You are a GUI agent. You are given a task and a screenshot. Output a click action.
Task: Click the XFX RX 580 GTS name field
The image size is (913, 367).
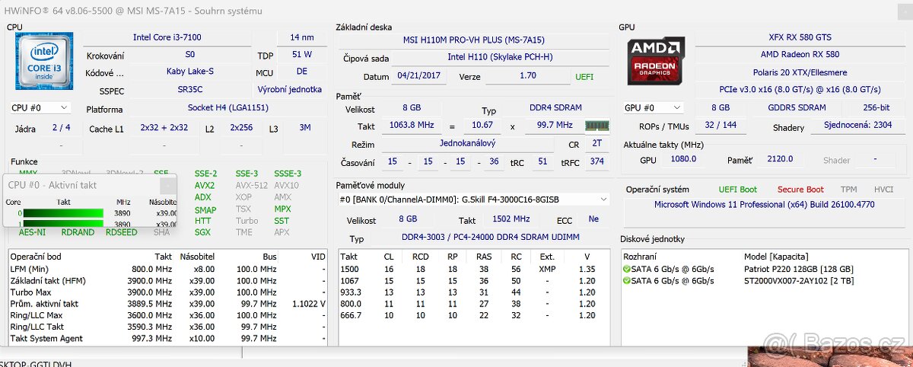pyautogui.click(x=800, y=37)
